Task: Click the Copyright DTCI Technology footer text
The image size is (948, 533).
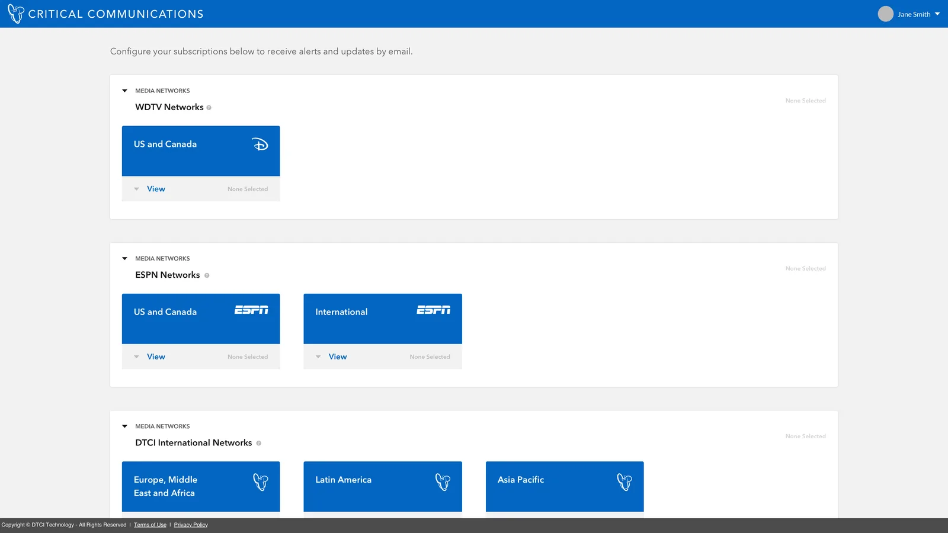Action: (64, 525)
